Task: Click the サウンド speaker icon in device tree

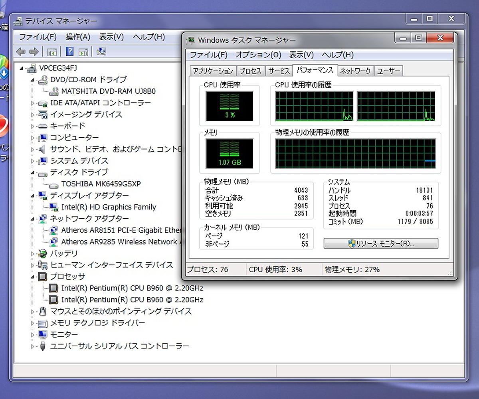Action: click(x=43, y=149)
